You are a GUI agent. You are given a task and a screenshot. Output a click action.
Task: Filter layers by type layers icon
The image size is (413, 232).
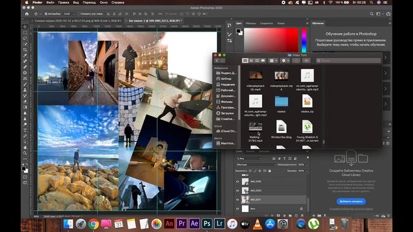coord(285,159)
